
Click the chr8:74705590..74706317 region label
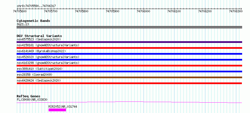pyautogui.click(x=36, y=6)
